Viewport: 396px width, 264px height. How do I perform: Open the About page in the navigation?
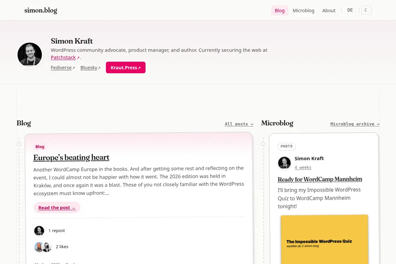(x=329, y=10)
